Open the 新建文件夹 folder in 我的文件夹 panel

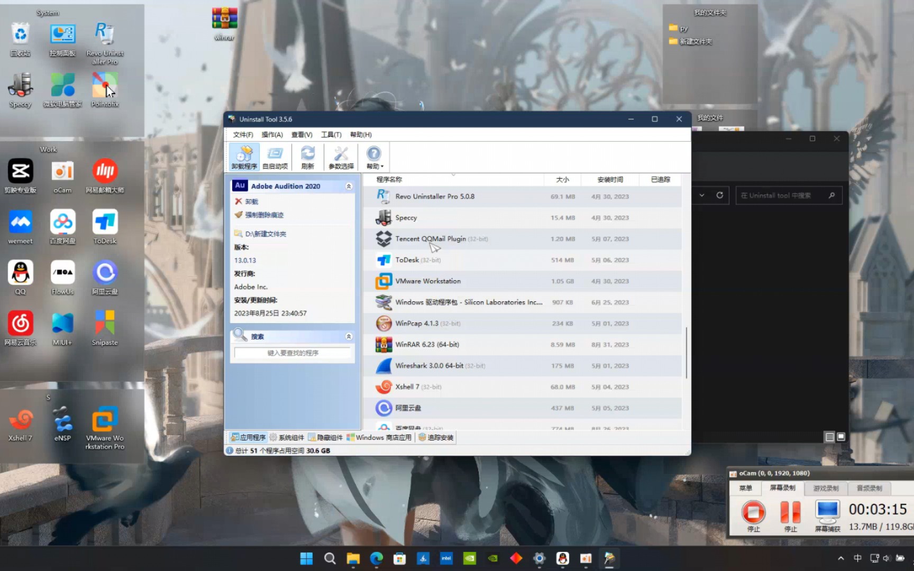point(690,41)
